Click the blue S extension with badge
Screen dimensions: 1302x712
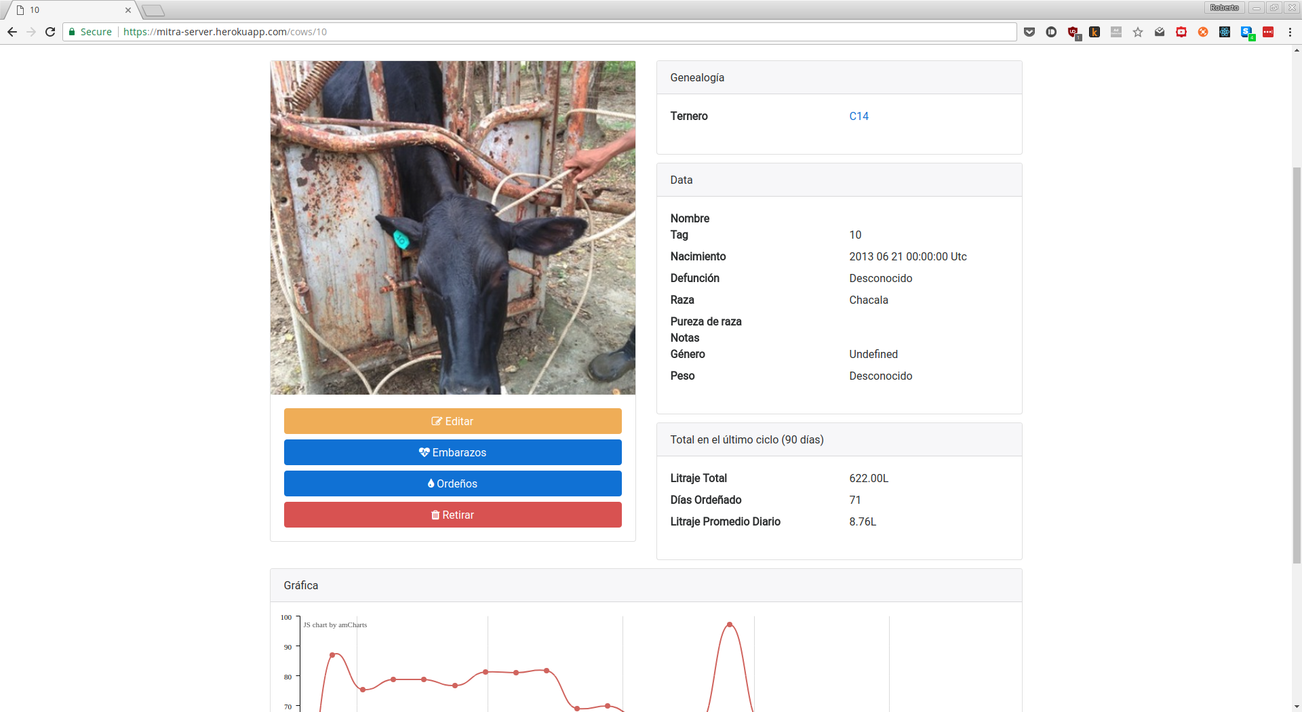pos(1247,33)
